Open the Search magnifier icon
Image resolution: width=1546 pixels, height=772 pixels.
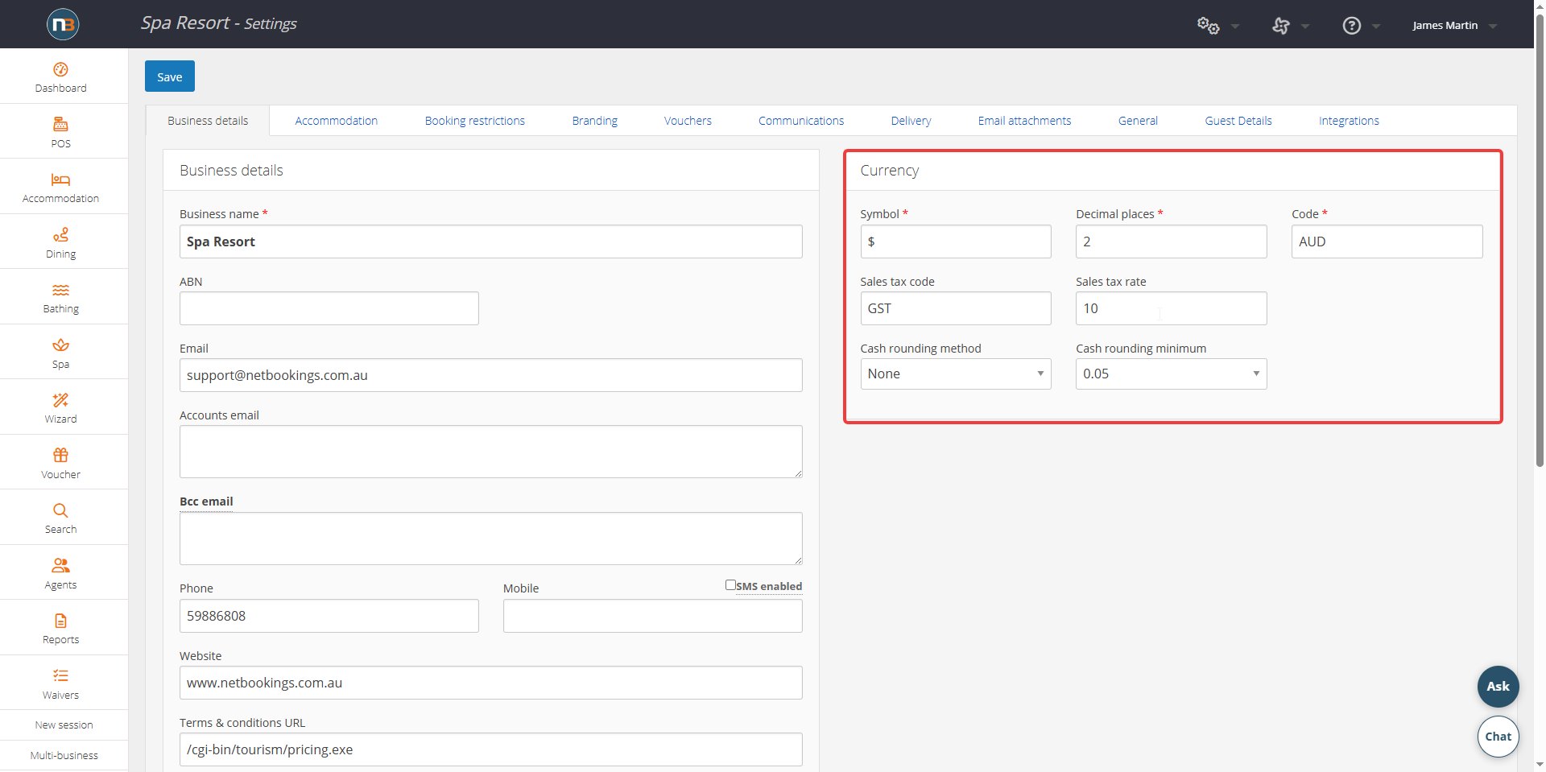60,510
